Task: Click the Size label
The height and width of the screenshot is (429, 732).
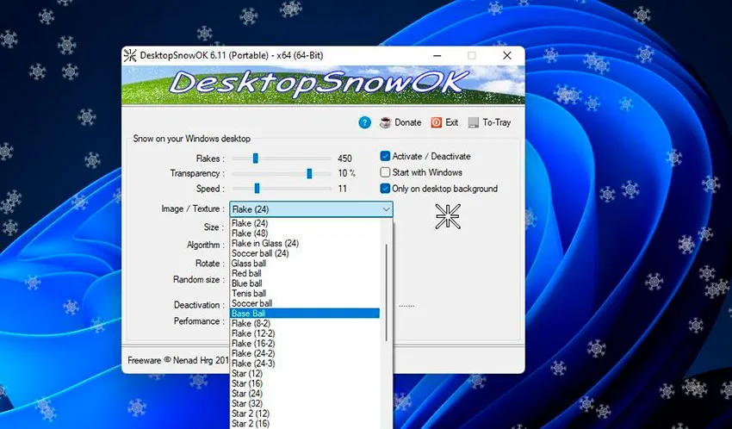Action: pos(214,227)
